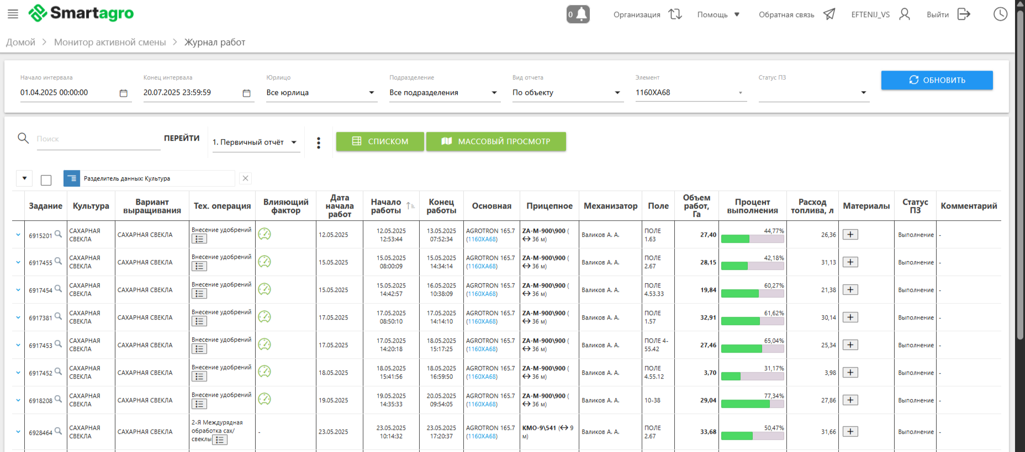Expand row details for task 6918208
Image resolution: width=1025 pixels, height=452 pixels.
point(18,400)
